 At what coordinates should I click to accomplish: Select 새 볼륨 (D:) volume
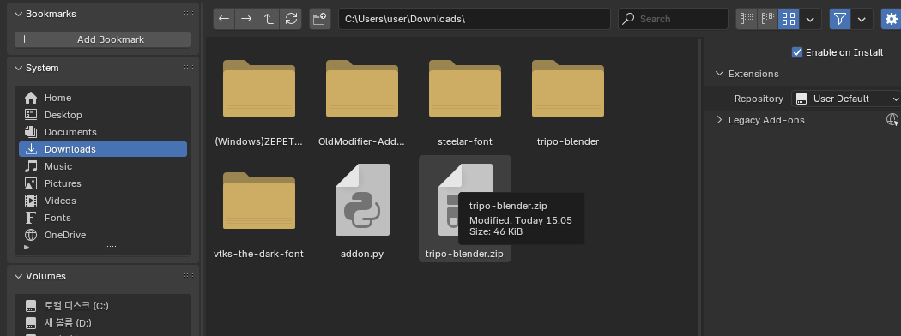pos(103,323)
